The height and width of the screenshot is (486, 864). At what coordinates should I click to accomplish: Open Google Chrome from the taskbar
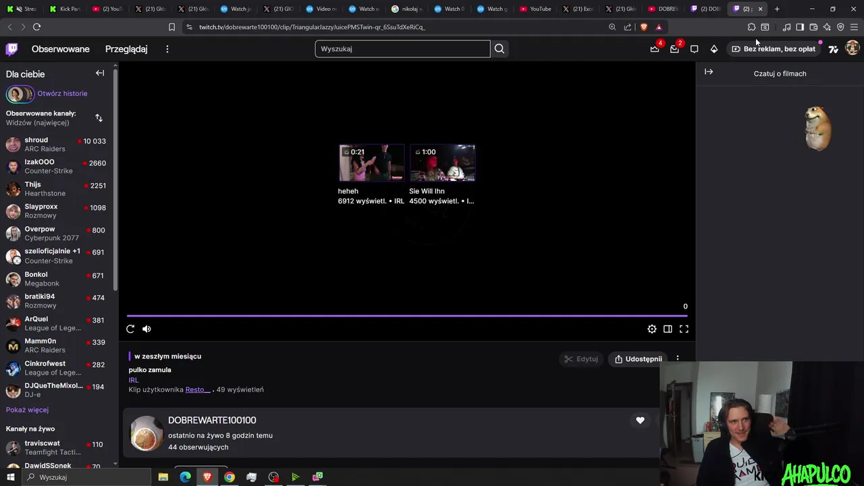coord(230,477)
